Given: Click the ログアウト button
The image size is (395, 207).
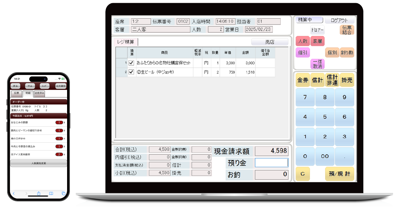Looking at the screenshot, I should pos(339,20).
